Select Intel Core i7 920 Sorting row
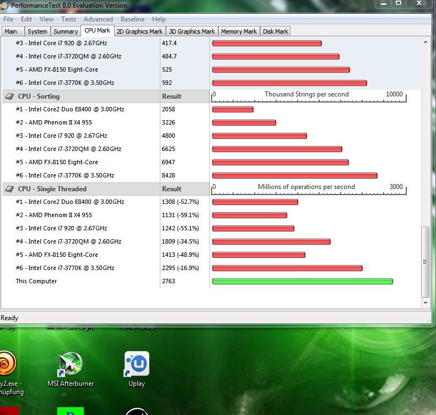This screenshot has height=415, width=436. pyautogui.click(x=211, y=136)
